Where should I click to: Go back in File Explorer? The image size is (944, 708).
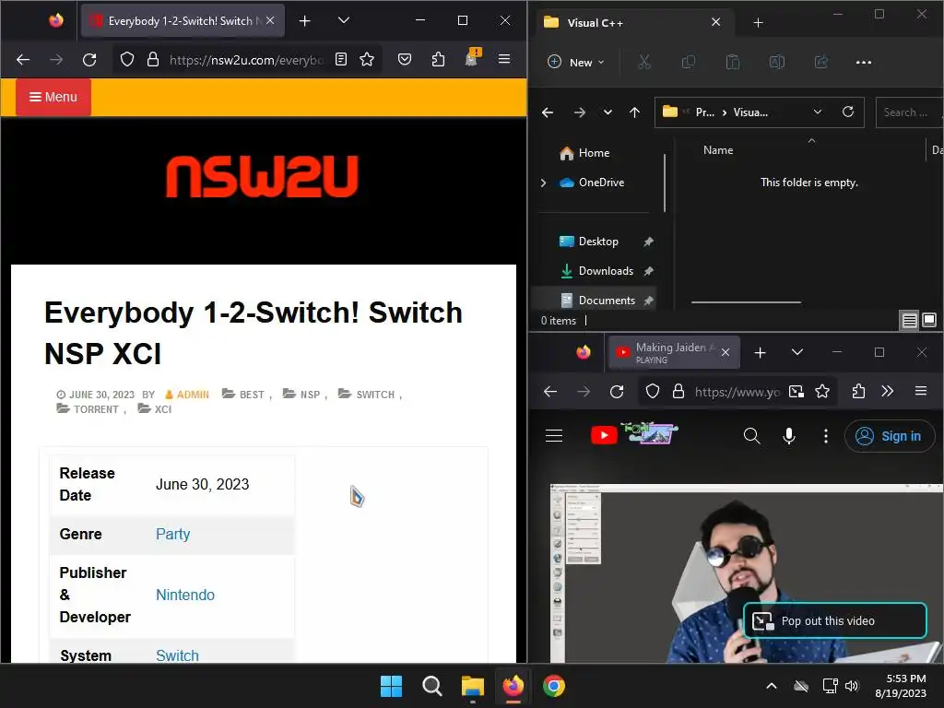coord(548,112)
